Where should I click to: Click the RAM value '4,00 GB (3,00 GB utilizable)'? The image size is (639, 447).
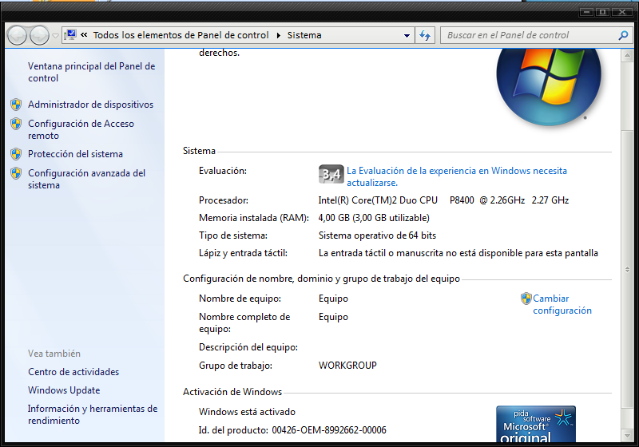[x=374, y=218]
